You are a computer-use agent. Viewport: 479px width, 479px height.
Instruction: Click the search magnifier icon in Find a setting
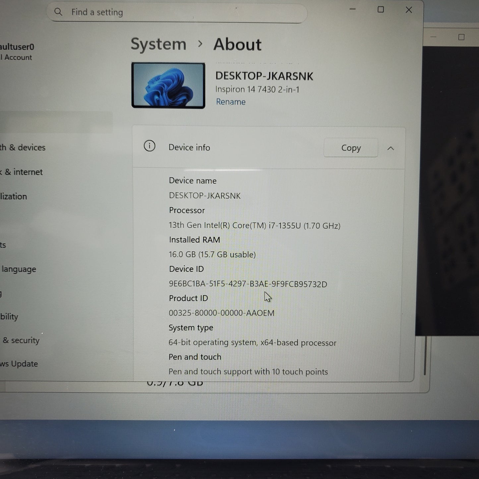click(x=58, y=12)
